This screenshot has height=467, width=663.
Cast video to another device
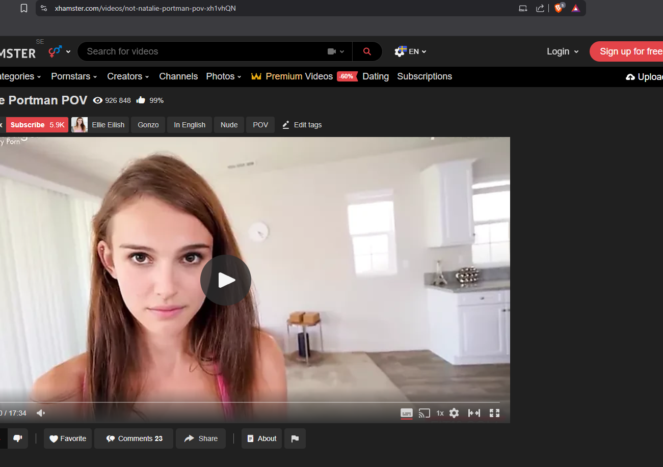click(x=424, y=413)
